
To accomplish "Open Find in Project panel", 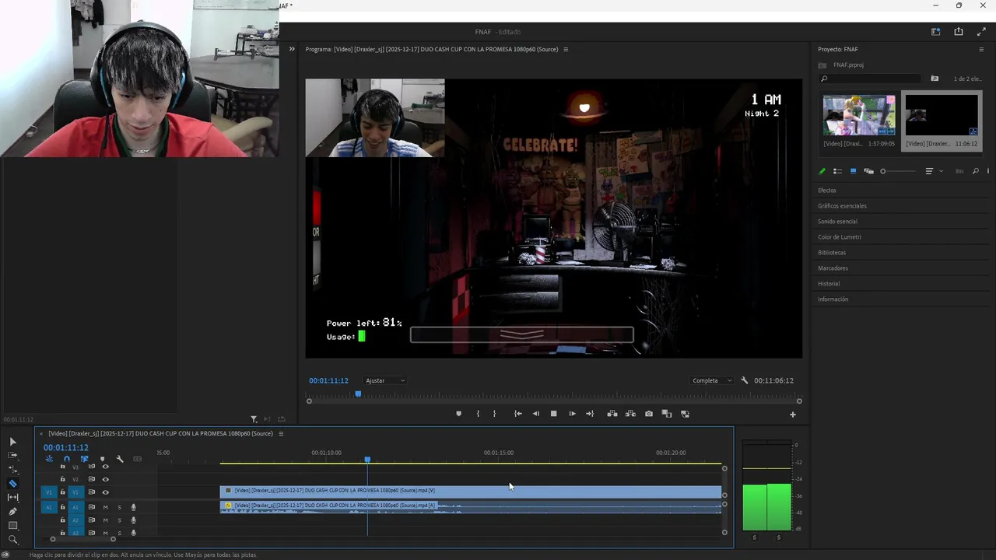I will [x=975, y=171].
